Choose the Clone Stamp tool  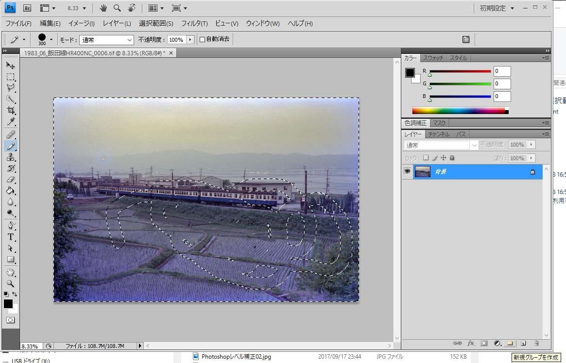pos(10,157)
